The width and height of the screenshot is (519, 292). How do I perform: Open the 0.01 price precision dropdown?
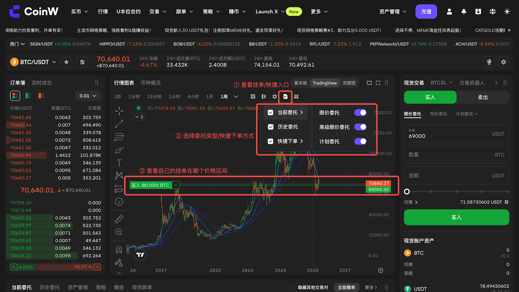pyautogui.click(x=88, y=96)
